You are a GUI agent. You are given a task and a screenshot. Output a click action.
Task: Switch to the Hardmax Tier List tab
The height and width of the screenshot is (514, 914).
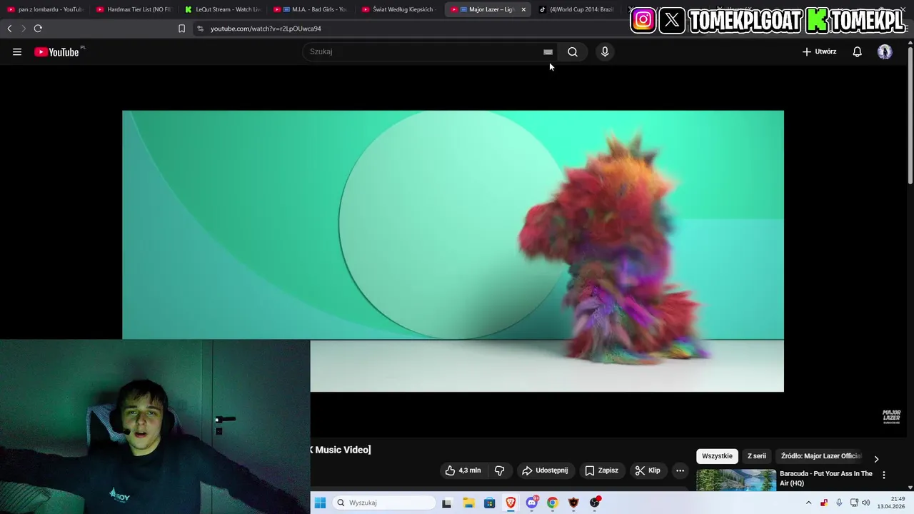click(133, 9)
